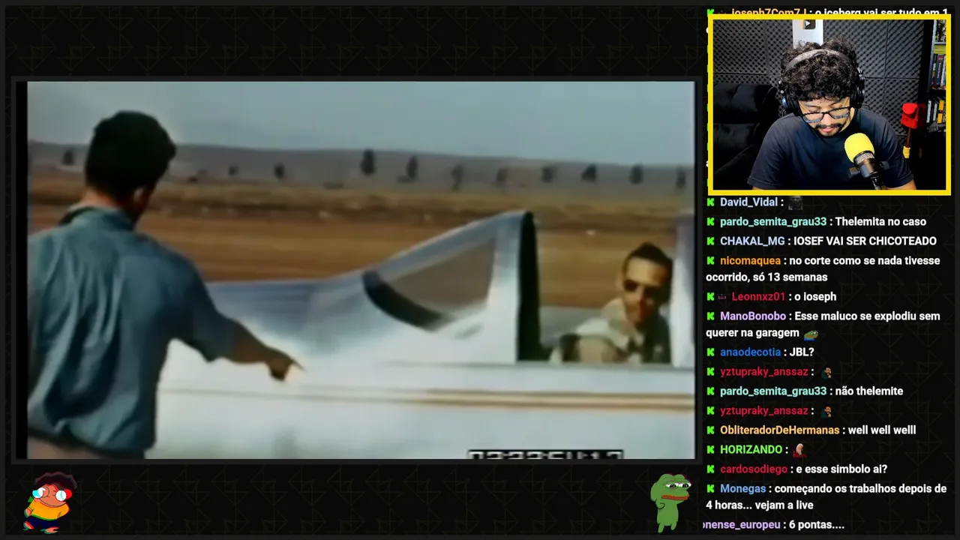Select the message 'Thelemita no caso'
The image size is (960, 540).
[880, 221]
